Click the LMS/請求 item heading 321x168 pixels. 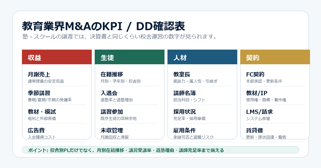[259, 112]
